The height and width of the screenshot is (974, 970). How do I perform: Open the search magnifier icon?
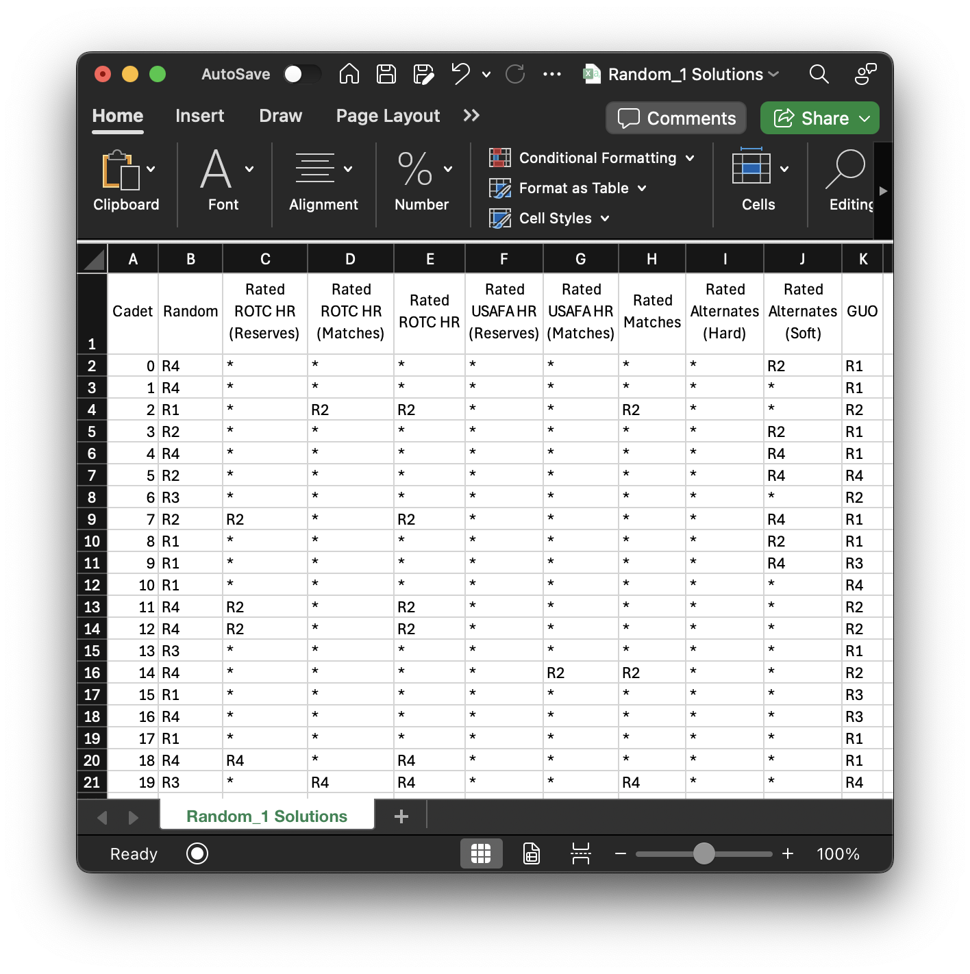[819, 73]
